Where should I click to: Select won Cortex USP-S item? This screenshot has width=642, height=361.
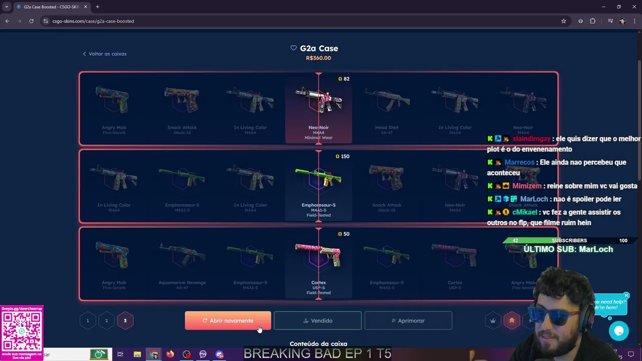click(318, 263)
